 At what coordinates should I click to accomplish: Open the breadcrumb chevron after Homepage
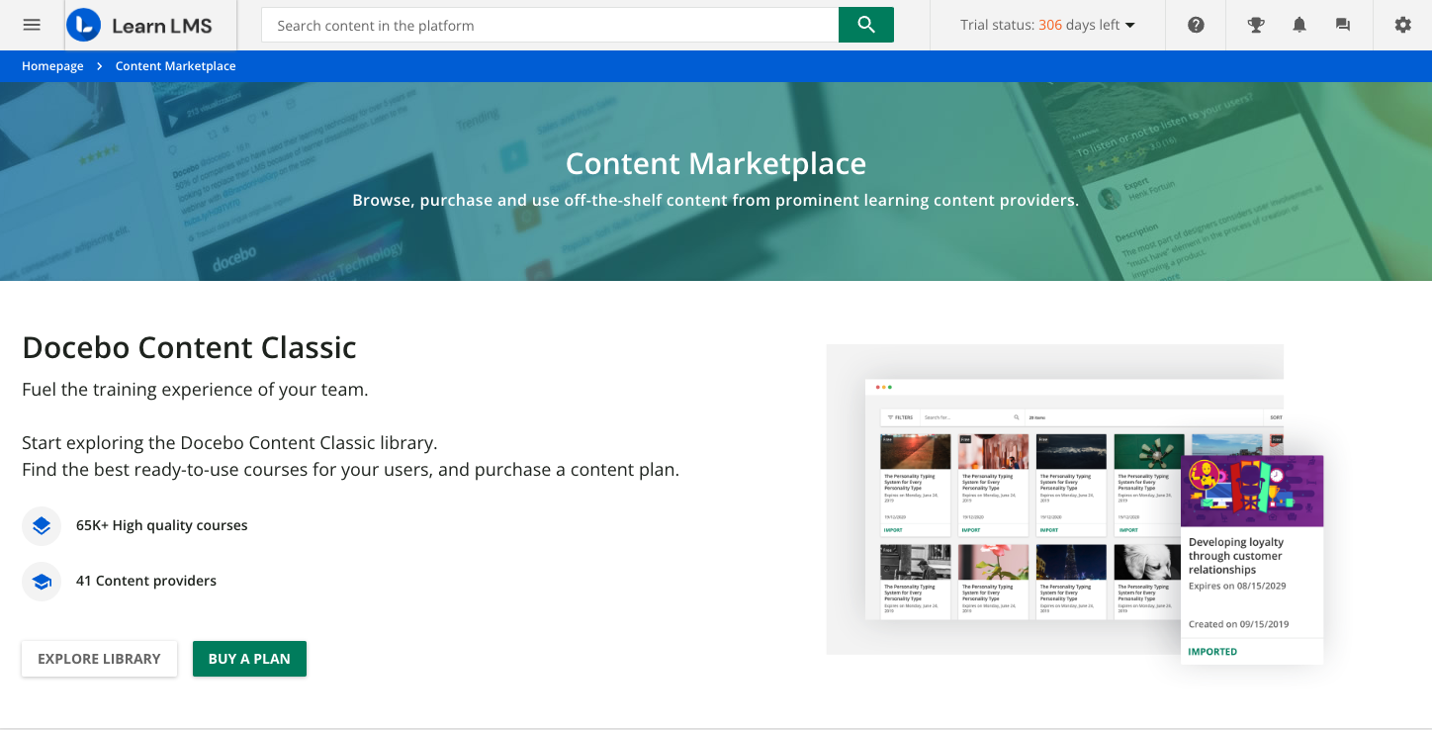(97, 66)
